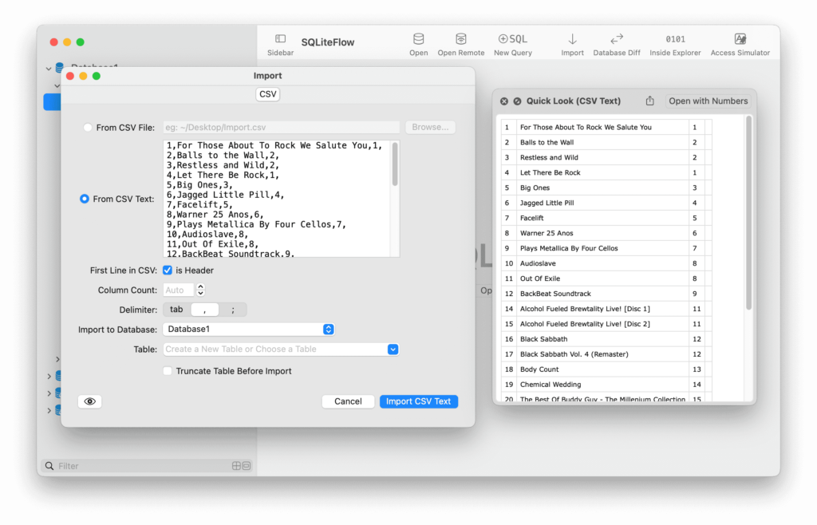Select the semicolon delimiter option
The width and height of the screenshot is (817, 525).
235,309
